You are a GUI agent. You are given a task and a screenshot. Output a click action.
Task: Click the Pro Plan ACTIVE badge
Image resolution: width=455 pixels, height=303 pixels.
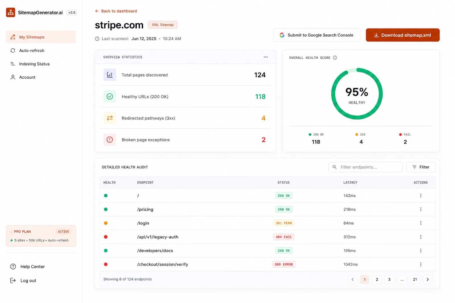pos(63,232)
